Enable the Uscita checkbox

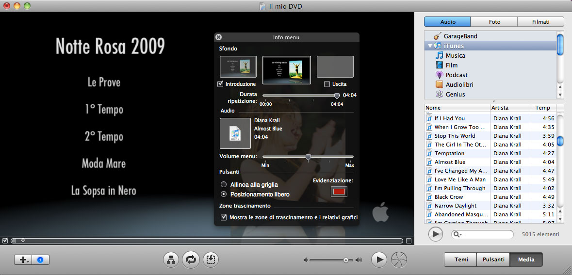[327, 84]
